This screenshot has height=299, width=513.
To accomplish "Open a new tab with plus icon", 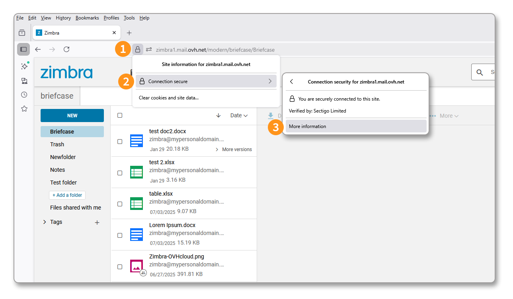I will (x=129, y=33).
